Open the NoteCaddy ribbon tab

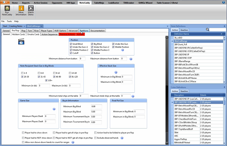point(85,3)
